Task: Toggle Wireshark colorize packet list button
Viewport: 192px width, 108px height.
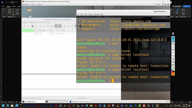Action: (56, 26)
